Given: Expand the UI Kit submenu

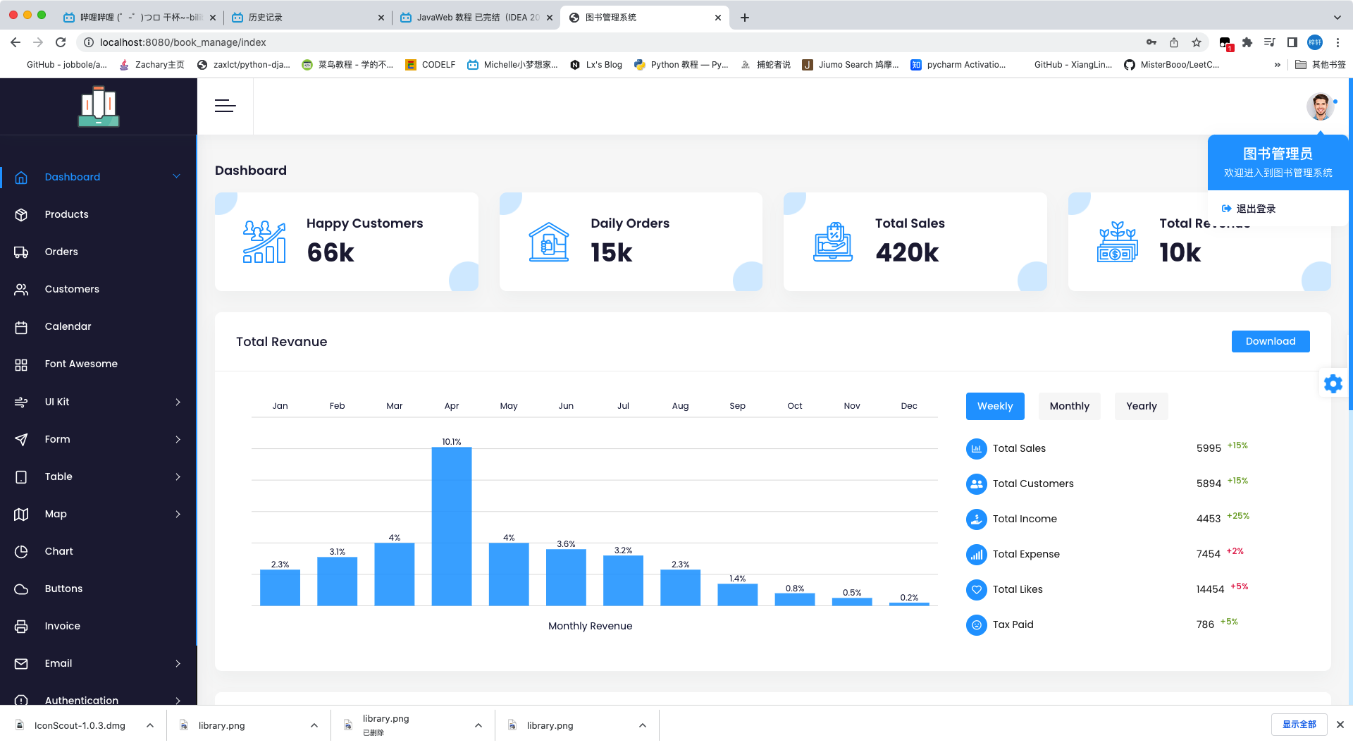Looking at the screenshot, I should click(178, 402).
